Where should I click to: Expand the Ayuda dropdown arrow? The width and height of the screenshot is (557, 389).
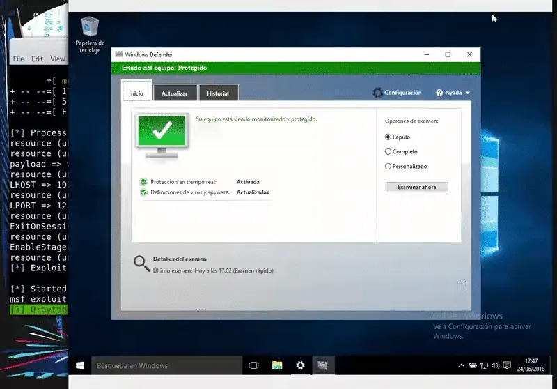coord(468,93)
